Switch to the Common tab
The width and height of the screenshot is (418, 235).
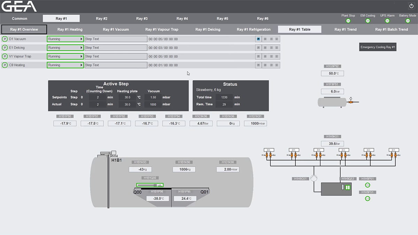(20, 18)
